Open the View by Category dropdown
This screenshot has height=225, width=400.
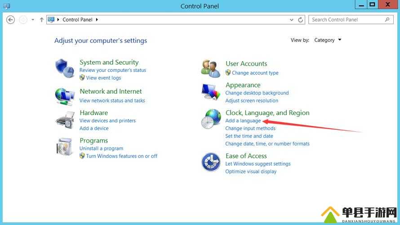point(328,40)
